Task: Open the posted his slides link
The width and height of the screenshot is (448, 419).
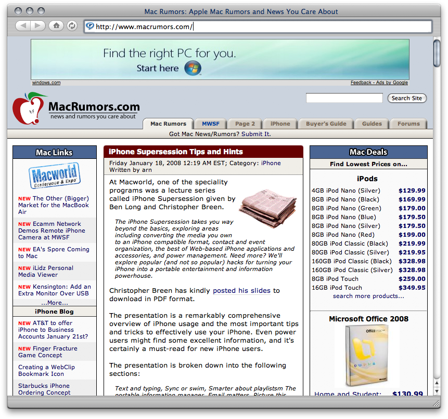Action: pyautogui.click(x=241, y=290)
